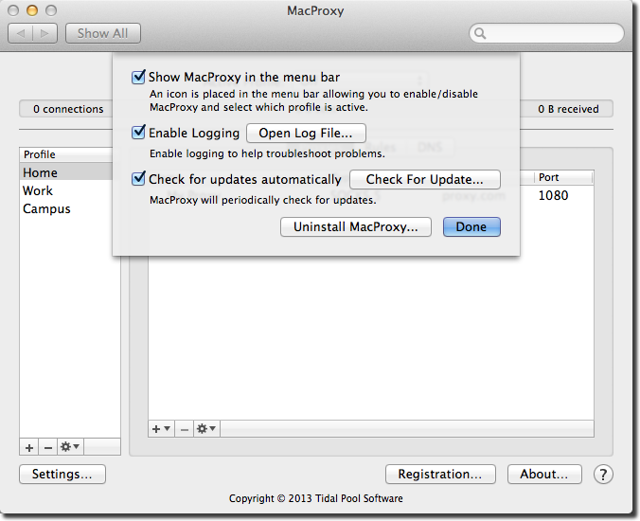Open the Settings dialog button
The width and height of the screenshot is (640, 521).
pyautogui.click(x=62, y=474)
